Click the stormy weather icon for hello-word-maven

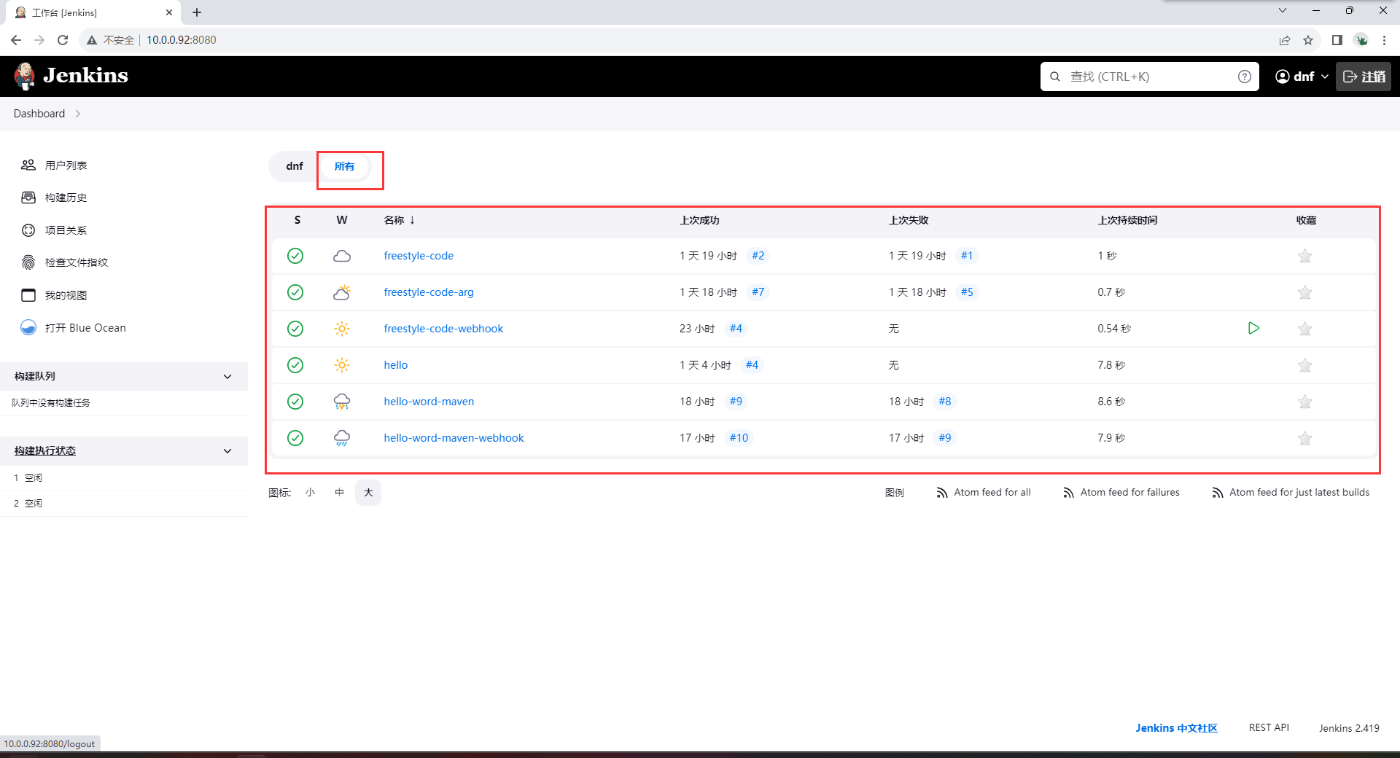[x=342, y=402]
